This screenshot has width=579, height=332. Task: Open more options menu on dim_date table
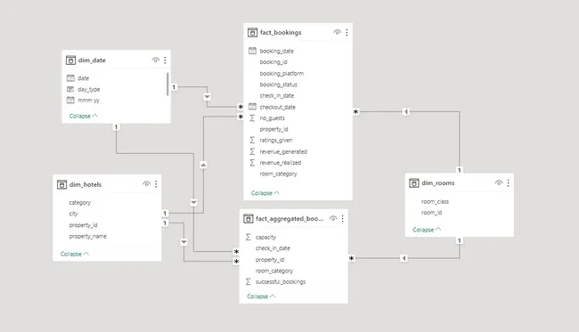(165, 61)
